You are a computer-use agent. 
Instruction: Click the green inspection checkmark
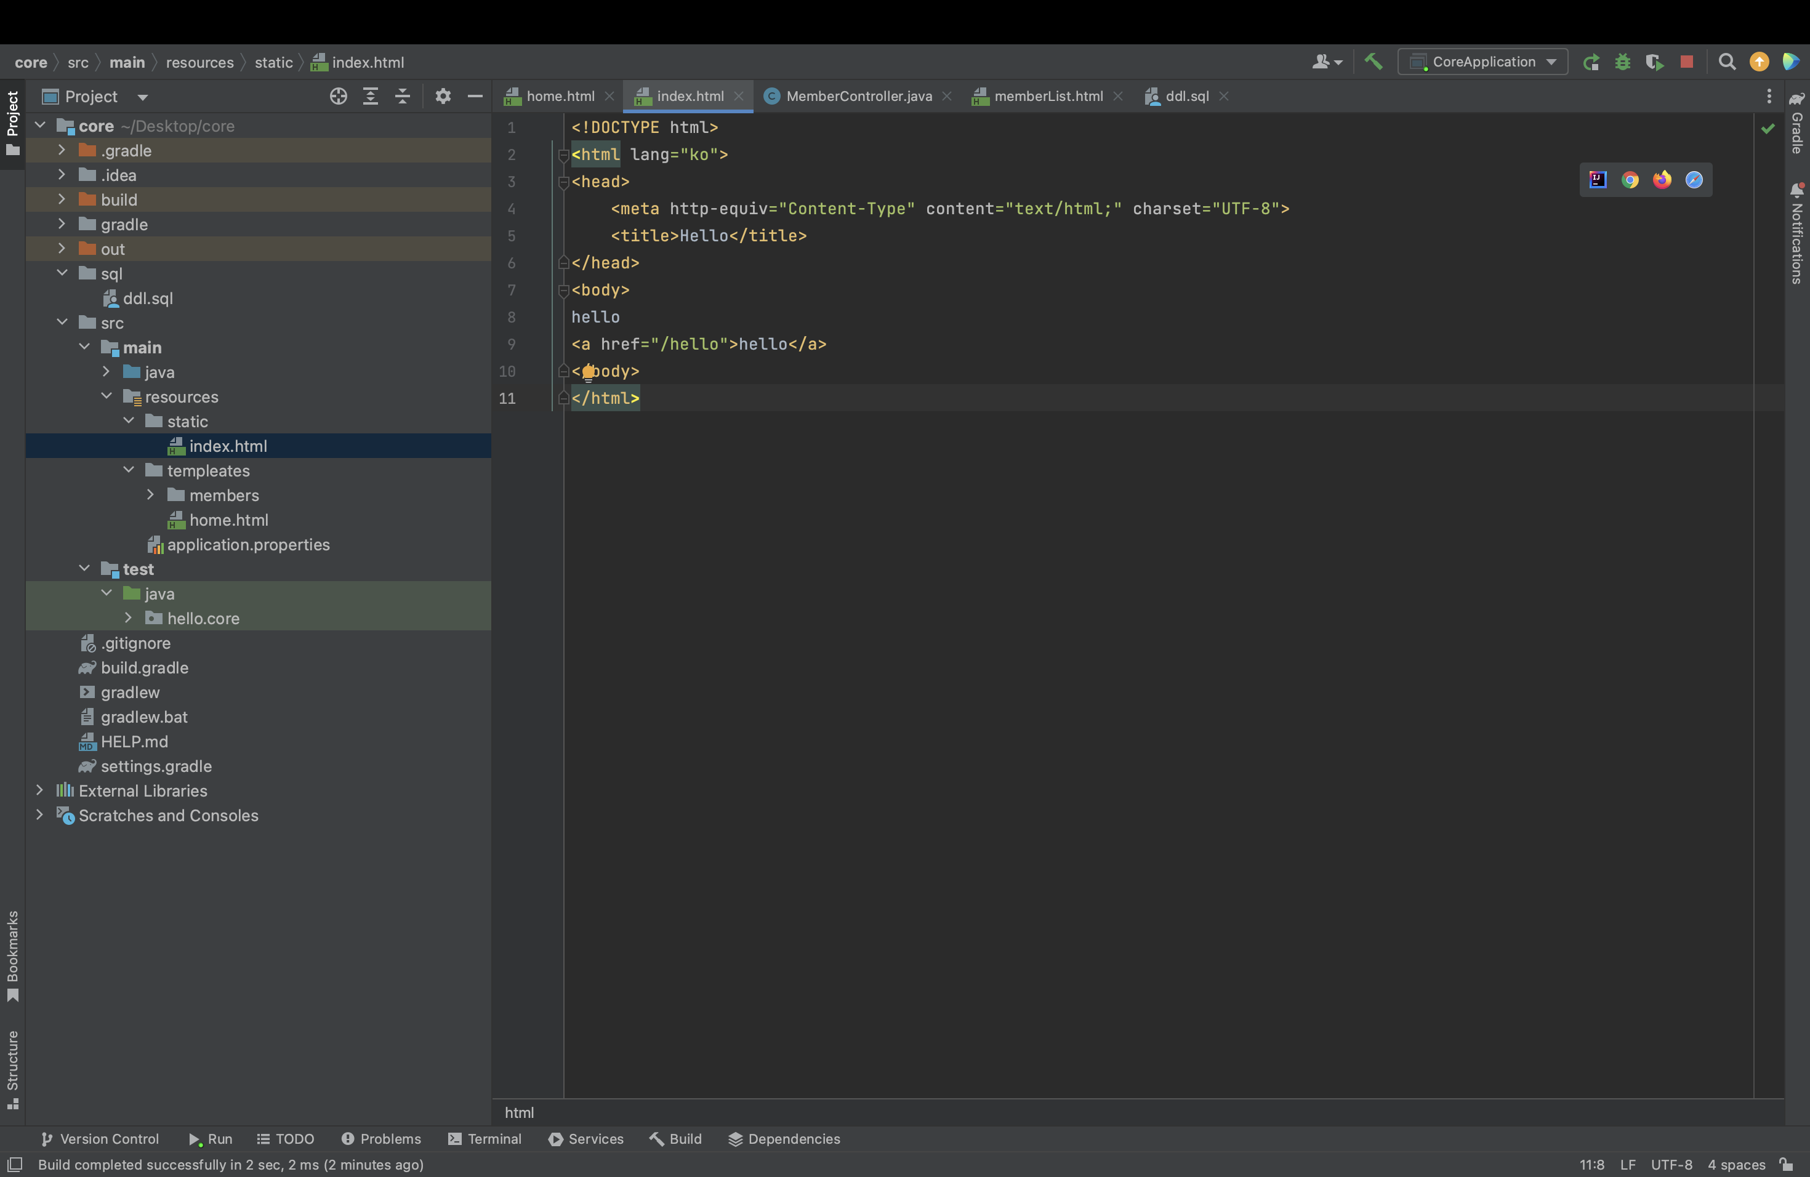[x=1768, y=129]
